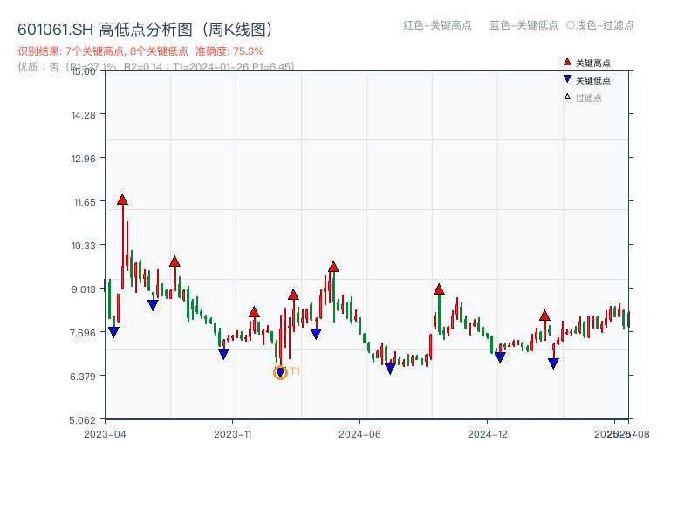Select the rightmost red triangle marker
698x523 pixels.
click(544, 316)
